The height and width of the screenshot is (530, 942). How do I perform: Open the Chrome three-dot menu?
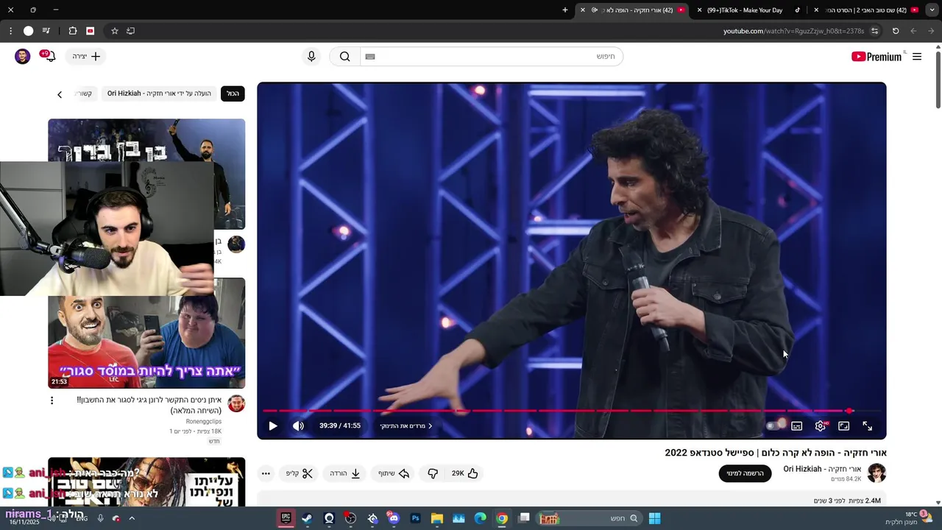[x=10, y=31]
